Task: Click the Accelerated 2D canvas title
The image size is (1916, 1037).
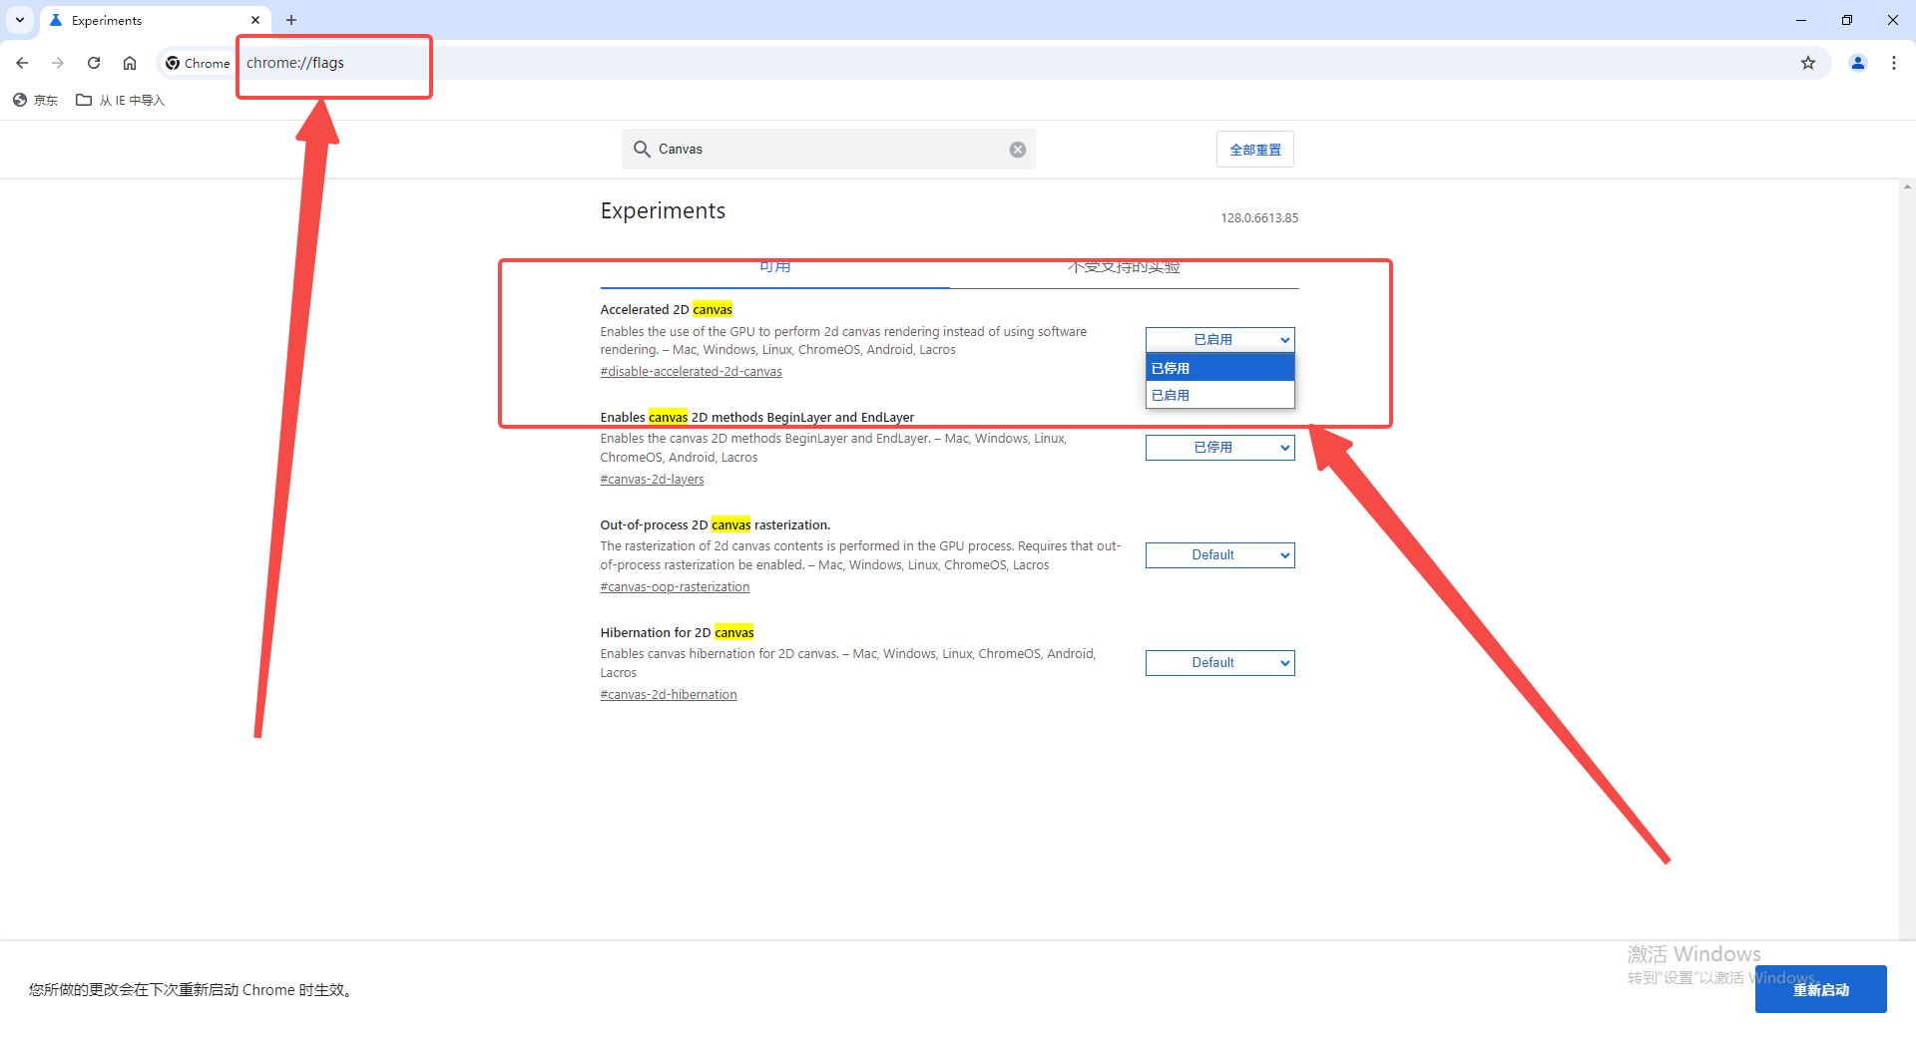Action: 666,310
